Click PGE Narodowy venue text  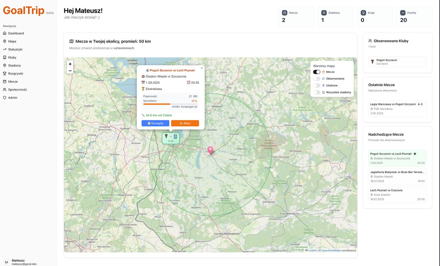(384, 109)
